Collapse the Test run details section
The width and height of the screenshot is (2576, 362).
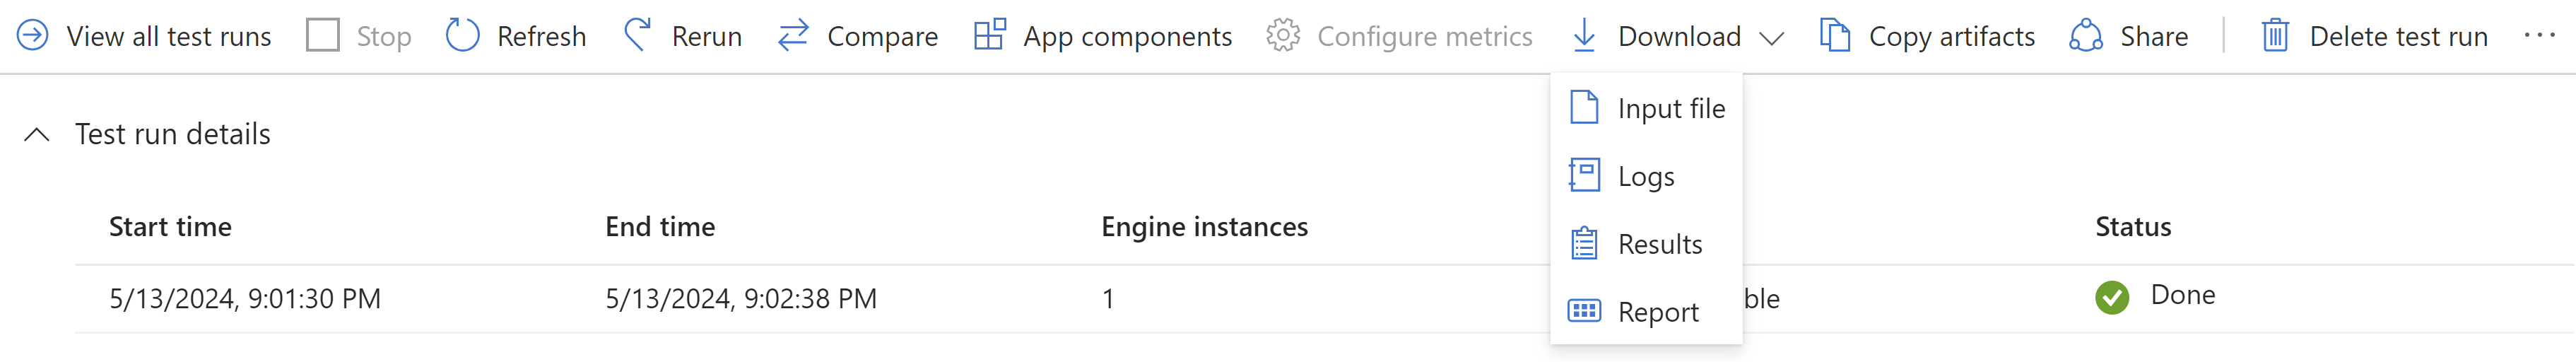tap(37, 135)
